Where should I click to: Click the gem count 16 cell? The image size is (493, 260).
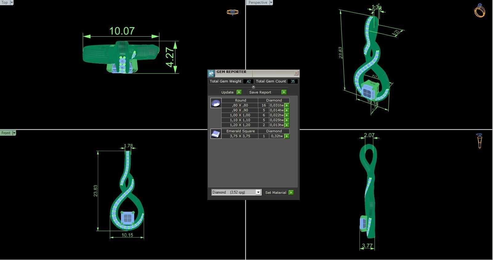pos(264,105)
